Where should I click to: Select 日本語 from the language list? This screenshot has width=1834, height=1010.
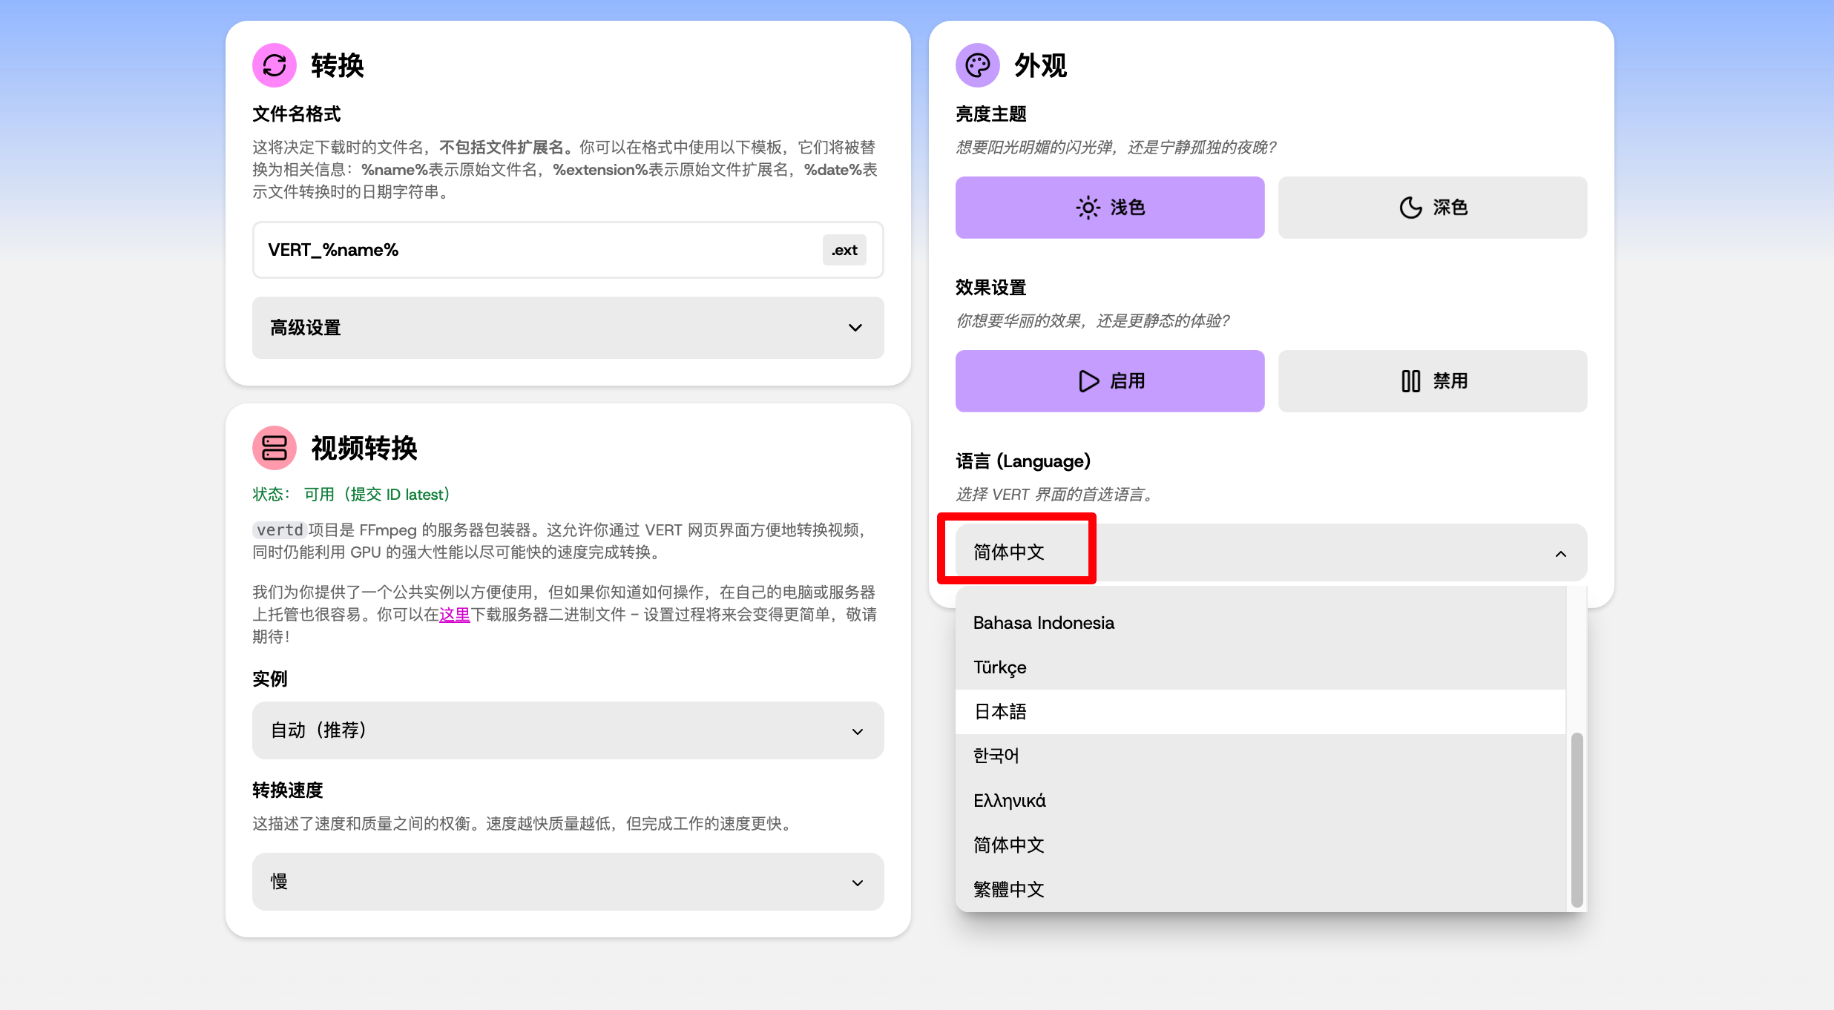click(1000, 712)
